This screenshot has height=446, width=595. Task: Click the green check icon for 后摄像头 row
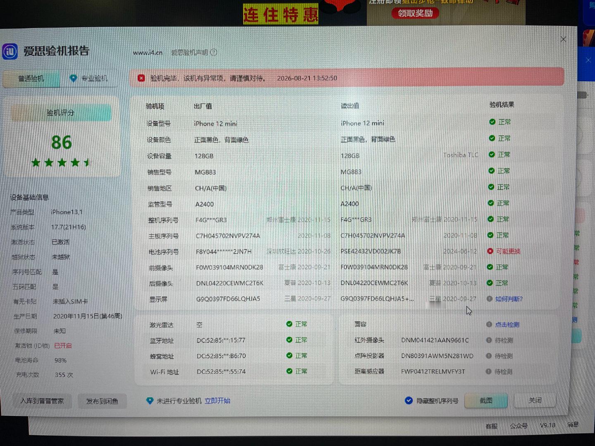[x=490, y=283]
